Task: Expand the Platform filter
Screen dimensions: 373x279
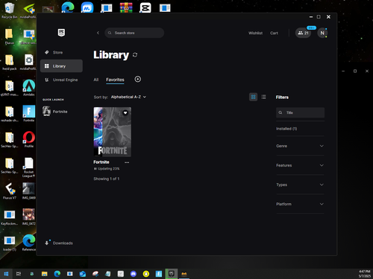Action: click(x=300, y=204)
